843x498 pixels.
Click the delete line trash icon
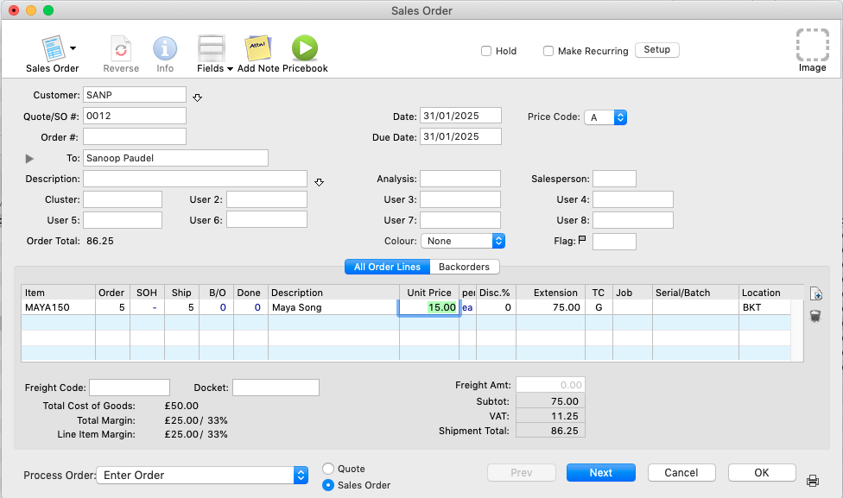coord(815,316)
